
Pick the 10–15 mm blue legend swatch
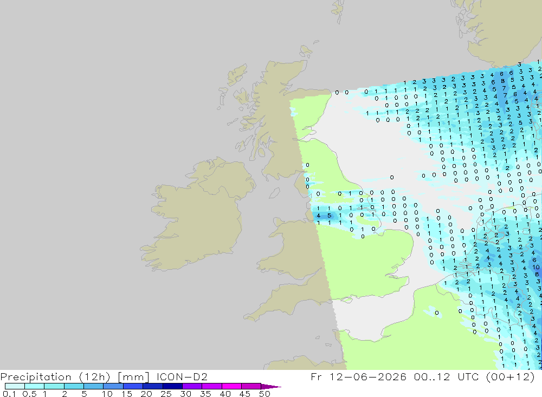[x=113, y=386]
